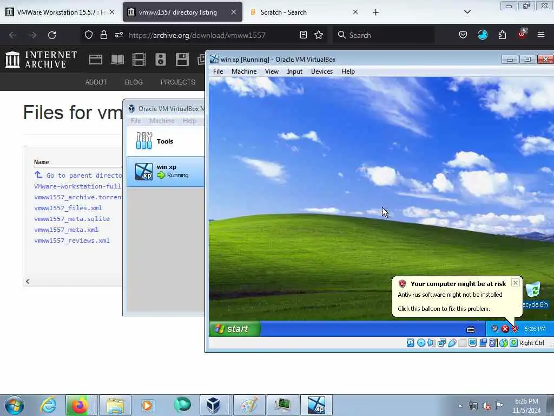
Task: Open the Help menu in win xp VM window
Action: click(348, 71)
